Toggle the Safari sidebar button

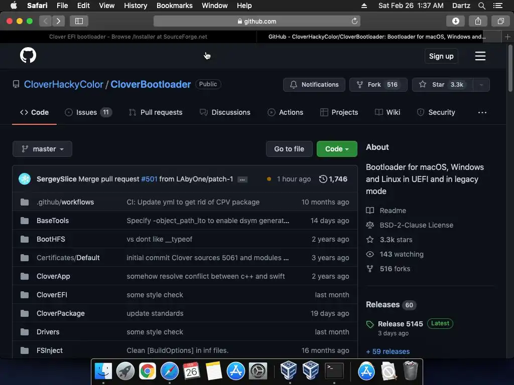tap(79, 21)
